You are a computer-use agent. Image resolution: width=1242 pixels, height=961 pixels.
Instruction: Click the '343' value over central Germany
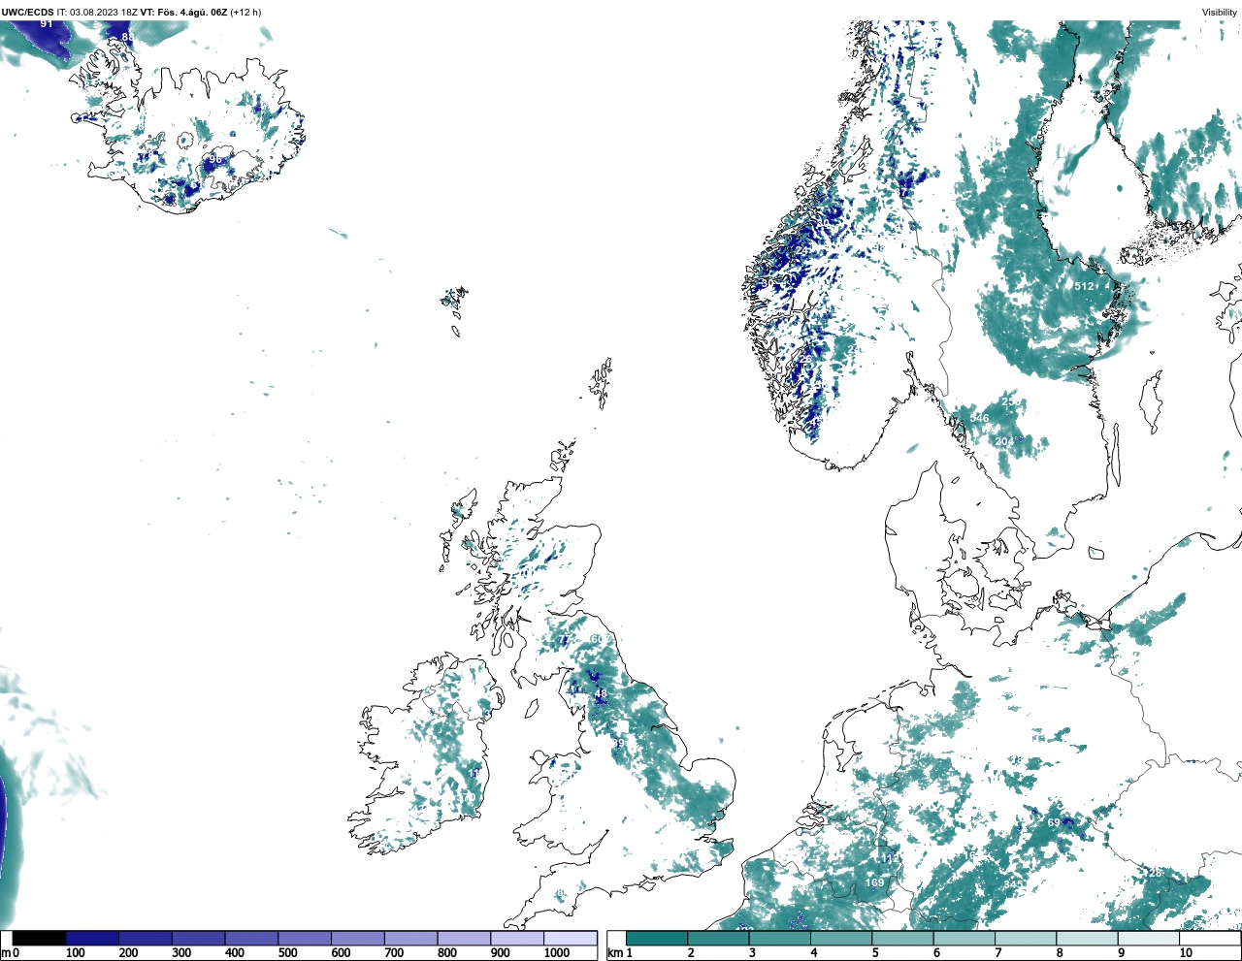coord(1013,884)
